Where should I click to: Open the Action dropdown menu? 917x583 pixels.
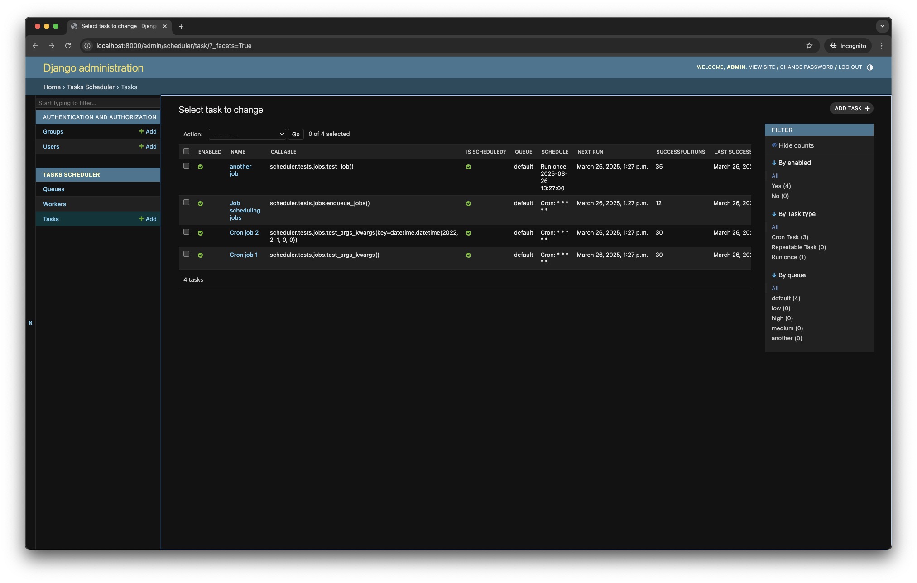tap(247, 134)
